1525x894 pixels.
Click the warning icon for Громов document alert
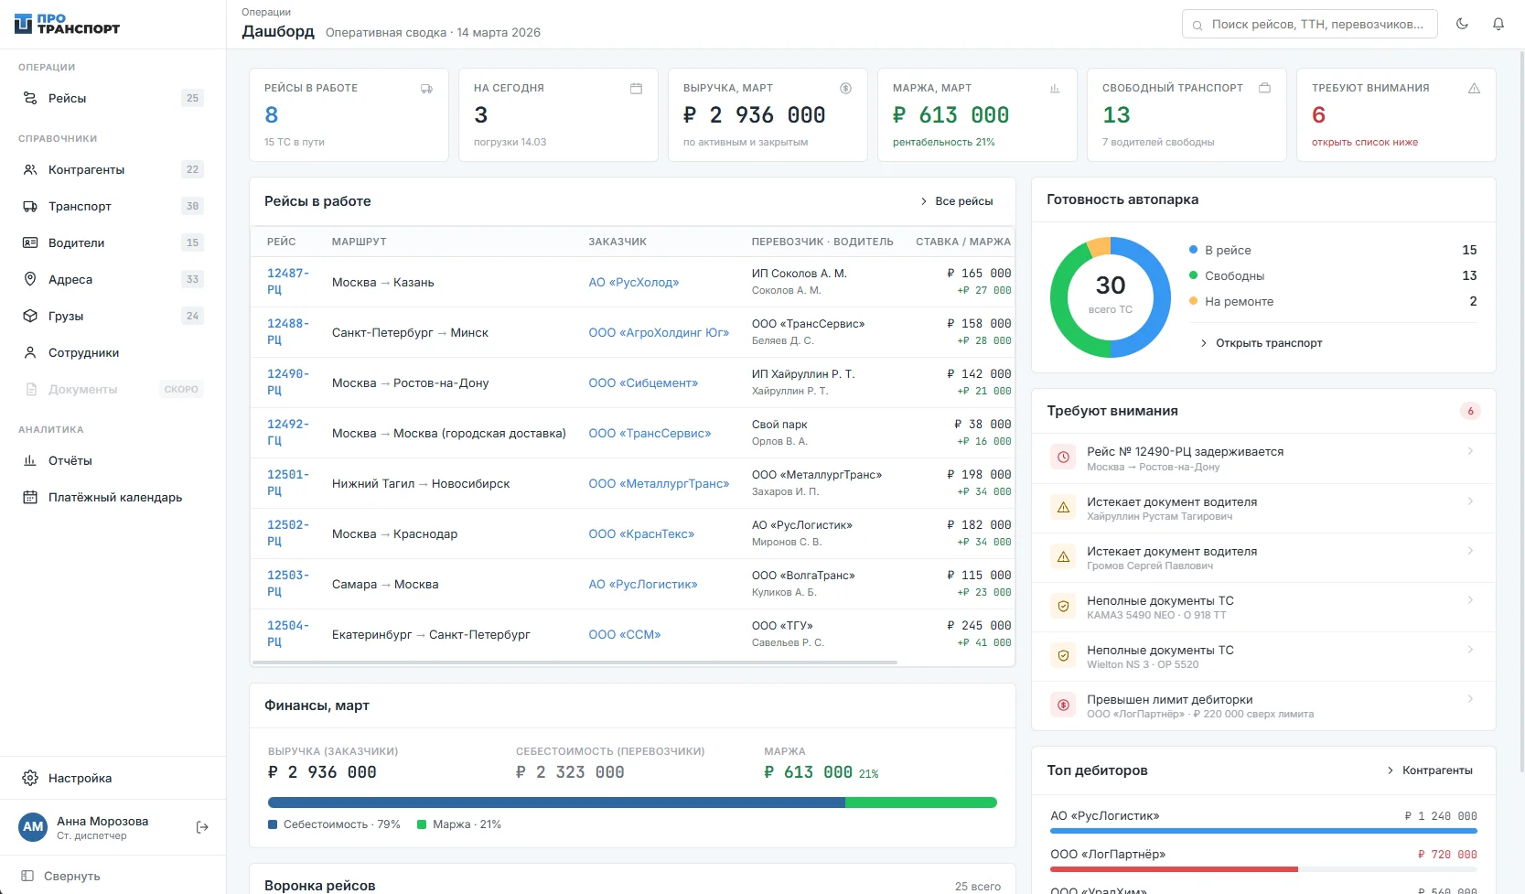click(1063, 556)
